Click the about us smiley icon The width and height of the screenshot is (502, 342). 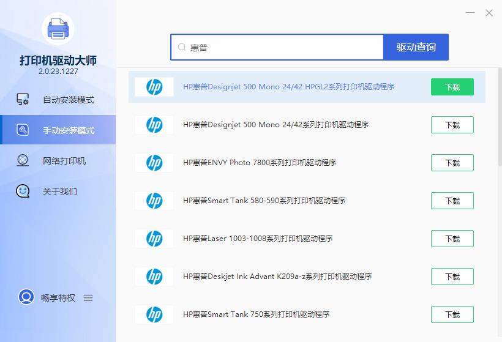(x=23, y=191)
